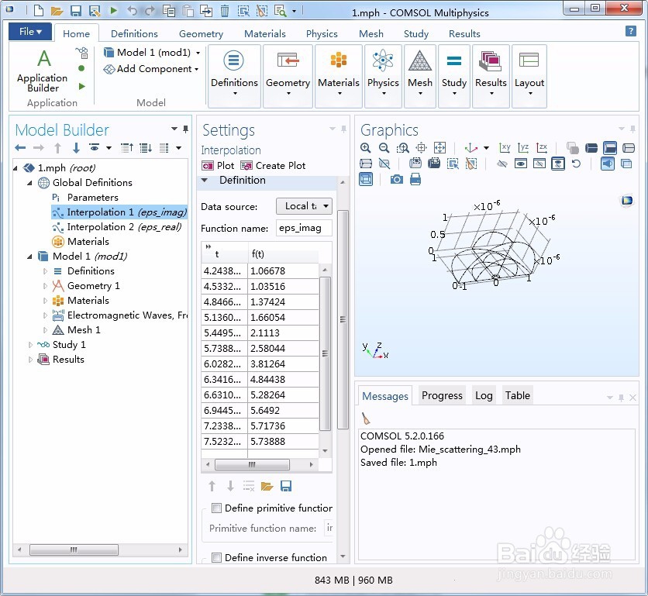Toggle View Unhidden Only eye icon
648x596 pixels.
521,164
